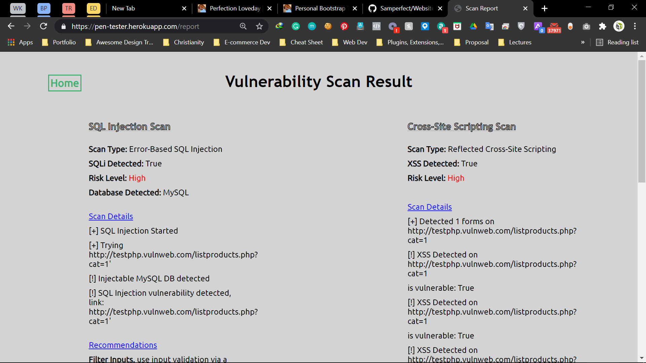The image size is (646, 363).
Task: Bookmark this page with the star icon
Action: pos(259,26)
